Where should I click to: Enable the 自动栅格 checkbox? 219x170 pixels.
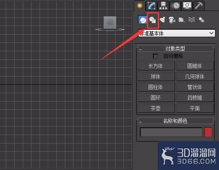[155, 56]
